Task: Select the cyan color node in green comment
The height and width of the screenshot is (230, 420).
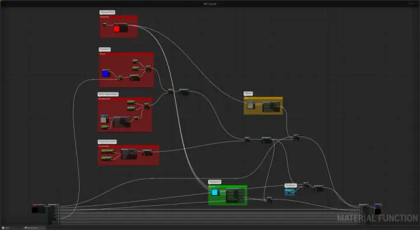Action: click(x=215, y=192)
